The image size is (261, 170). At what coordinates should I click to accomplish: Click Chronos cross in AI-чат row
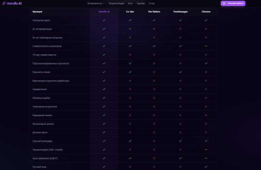(206, 38)
